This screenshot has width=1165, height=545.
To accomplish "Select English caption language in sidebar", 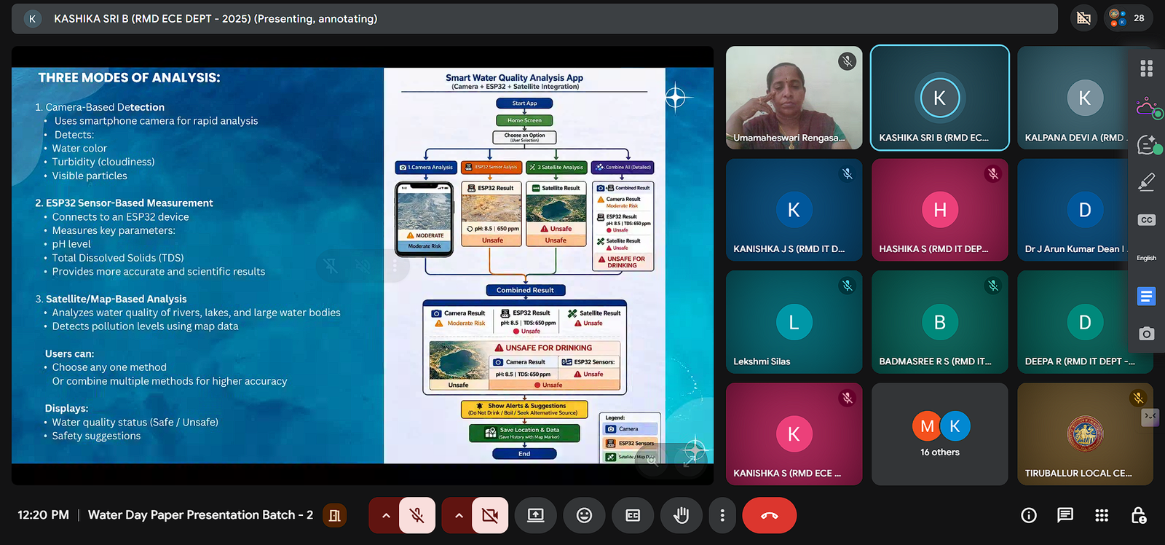I will click(x=1146, y=258).
